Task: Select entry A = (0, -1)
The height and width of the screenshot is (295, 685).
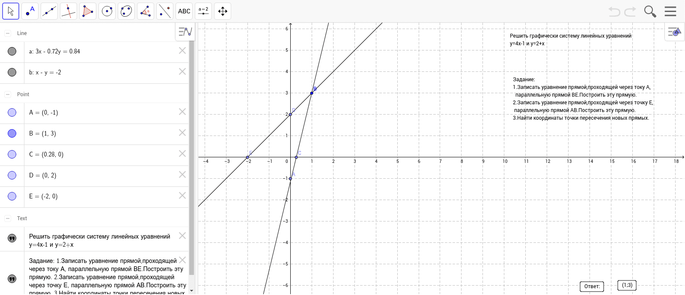Action: coord(43,112)
